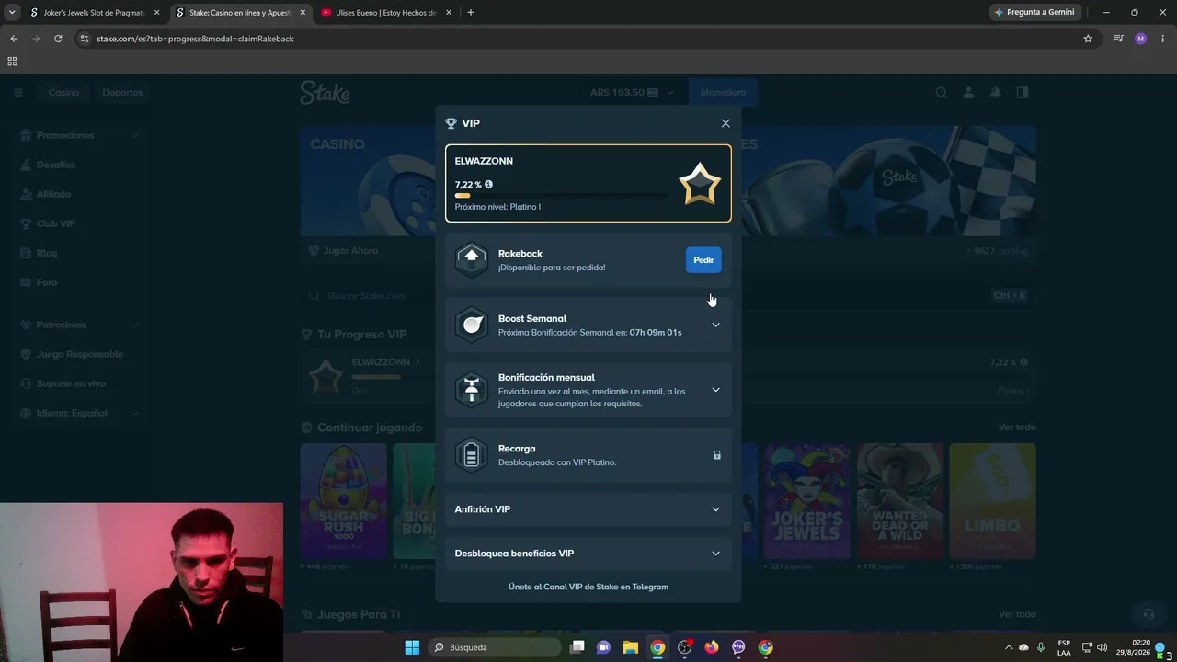Open the Chrome media controls icon
This screenshot has height=662, width=1177.
click(1118, 39)
